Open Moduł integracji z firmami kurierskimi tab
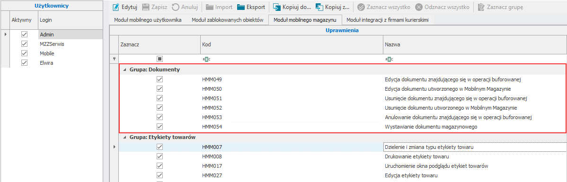The width and height of the screenshot is (567, 182). (388, 20)
